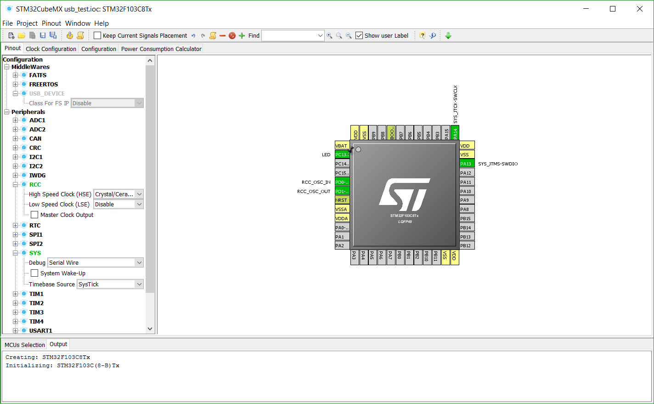
Task: Open the Pinout menu
Action: click(x=51, y=23)
